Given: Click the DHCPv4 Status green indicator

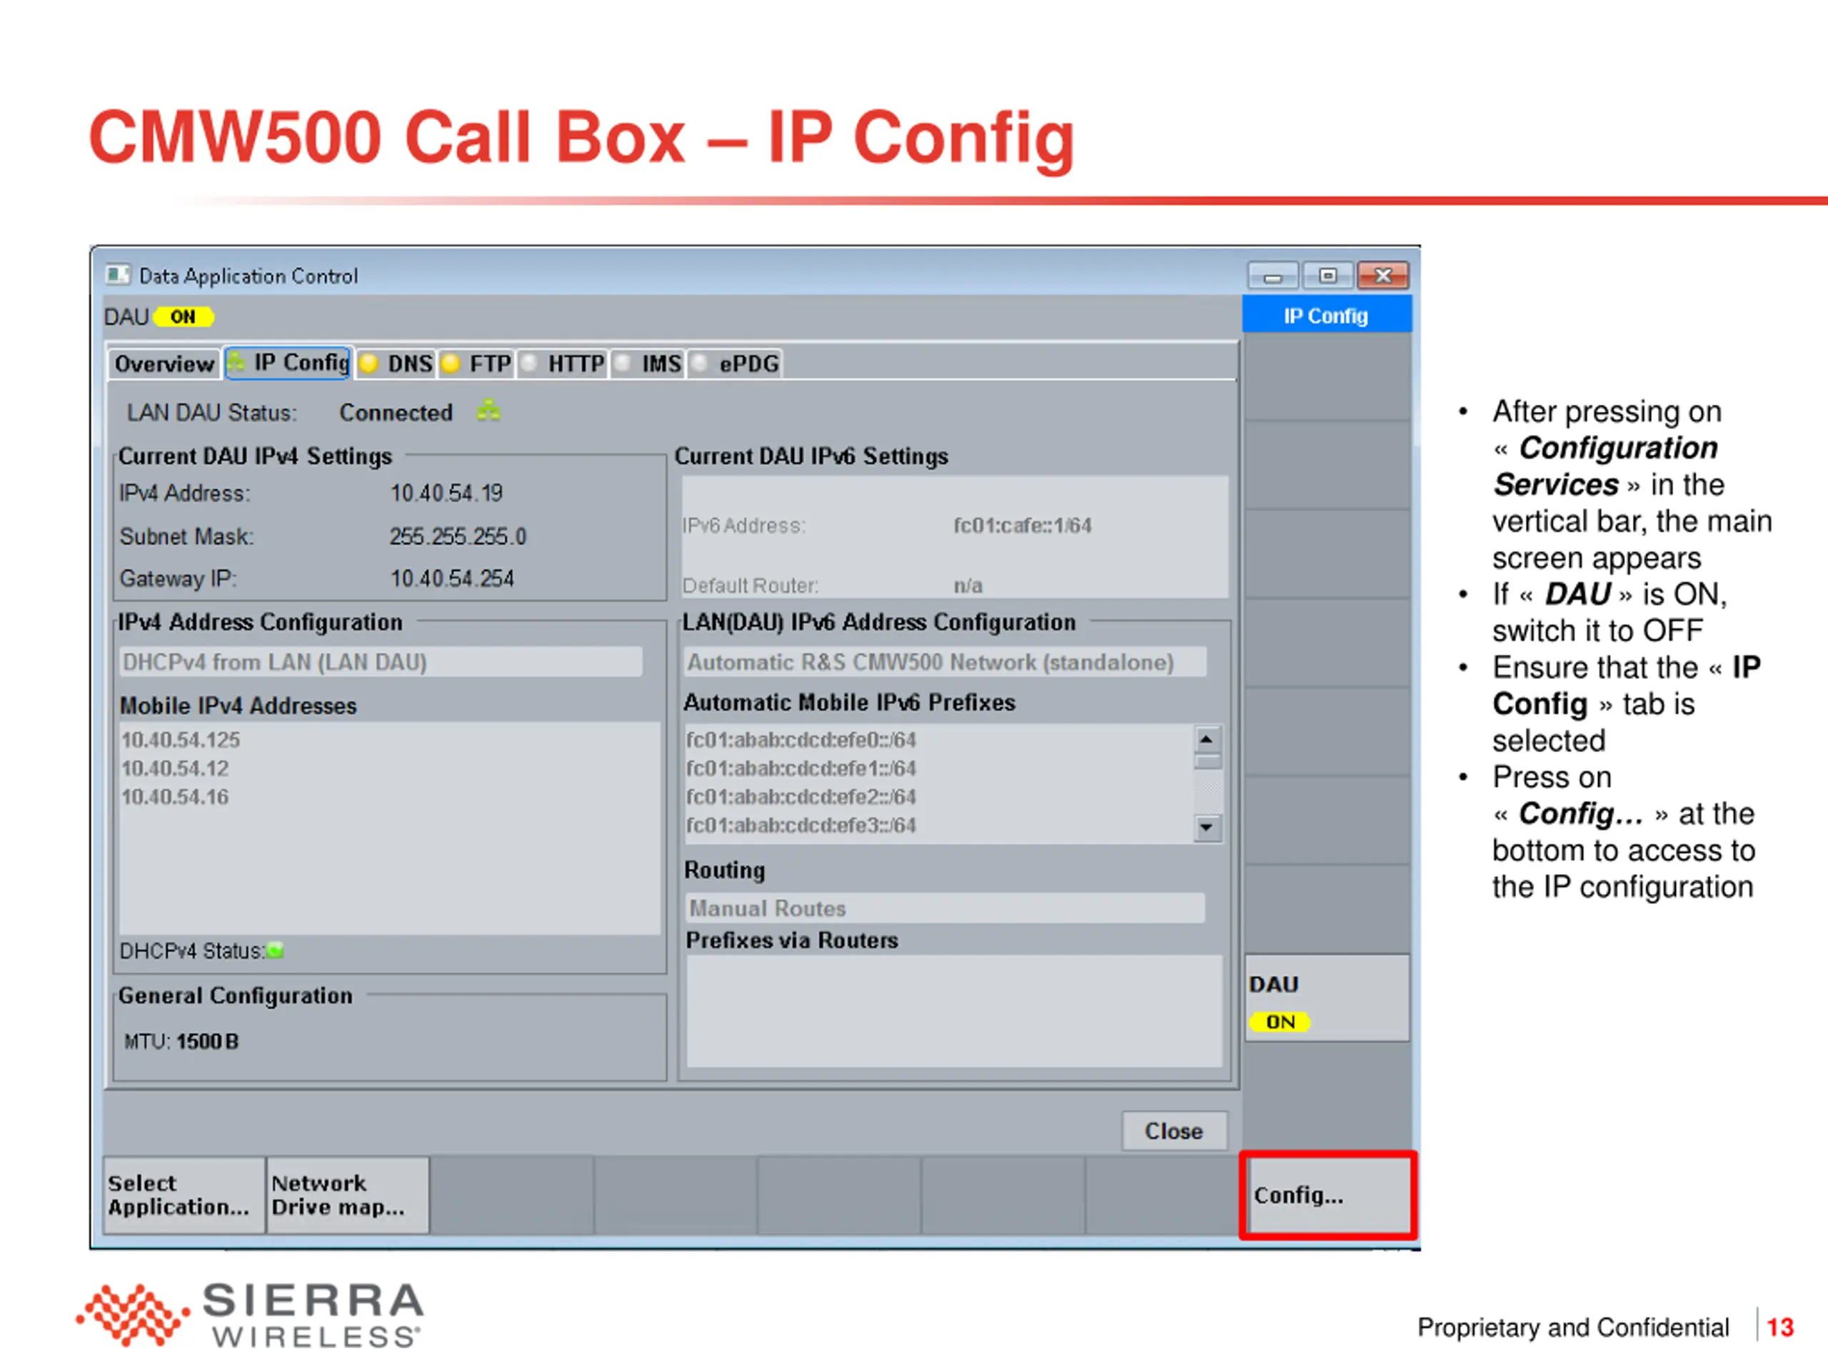Looking at the screenshot, I should (275, 951).
